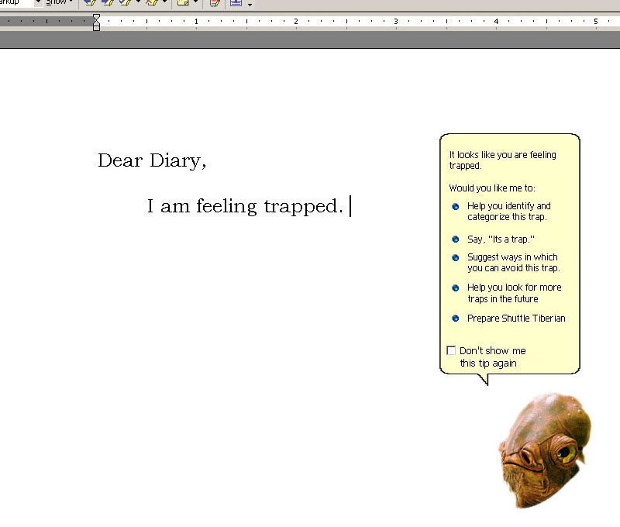Click the "Dear Diary," line in document
Image resolution: width=620 pixels, height=527 pixels.
coord(152,161)
